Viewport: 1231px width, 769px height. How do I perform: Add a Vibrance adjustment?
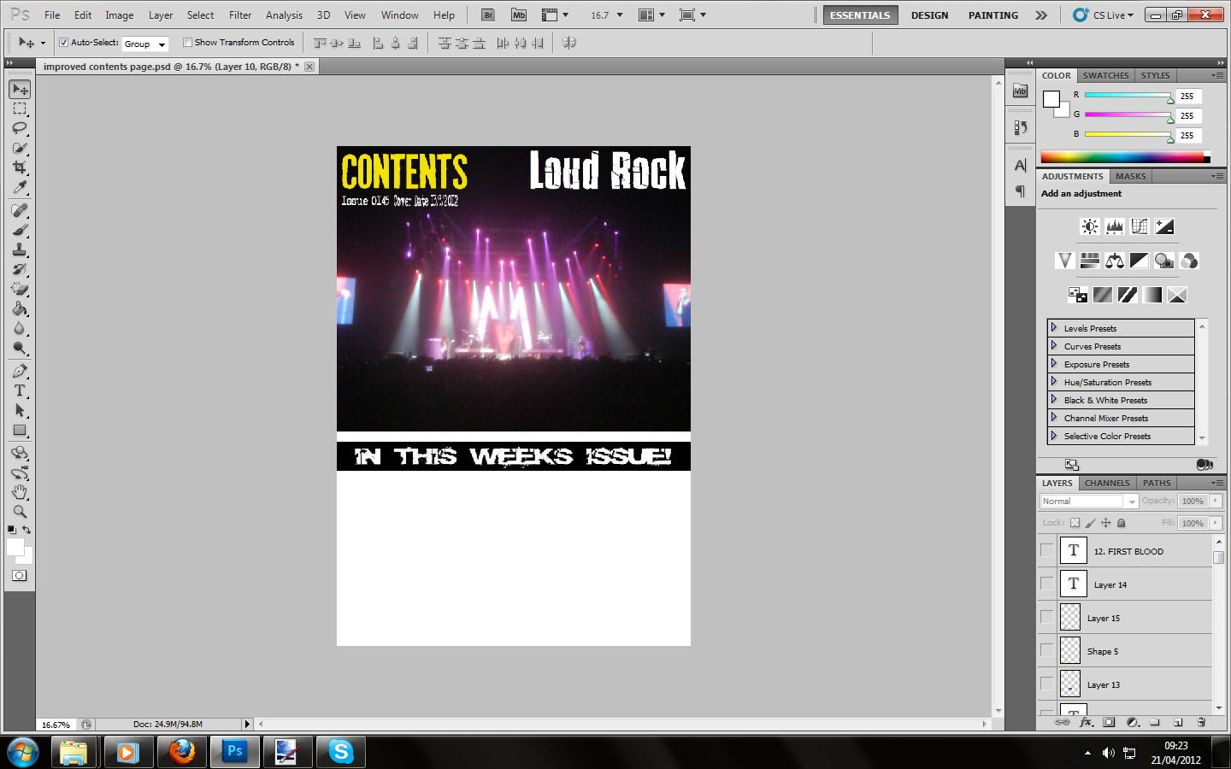(x=1064, y=261)
